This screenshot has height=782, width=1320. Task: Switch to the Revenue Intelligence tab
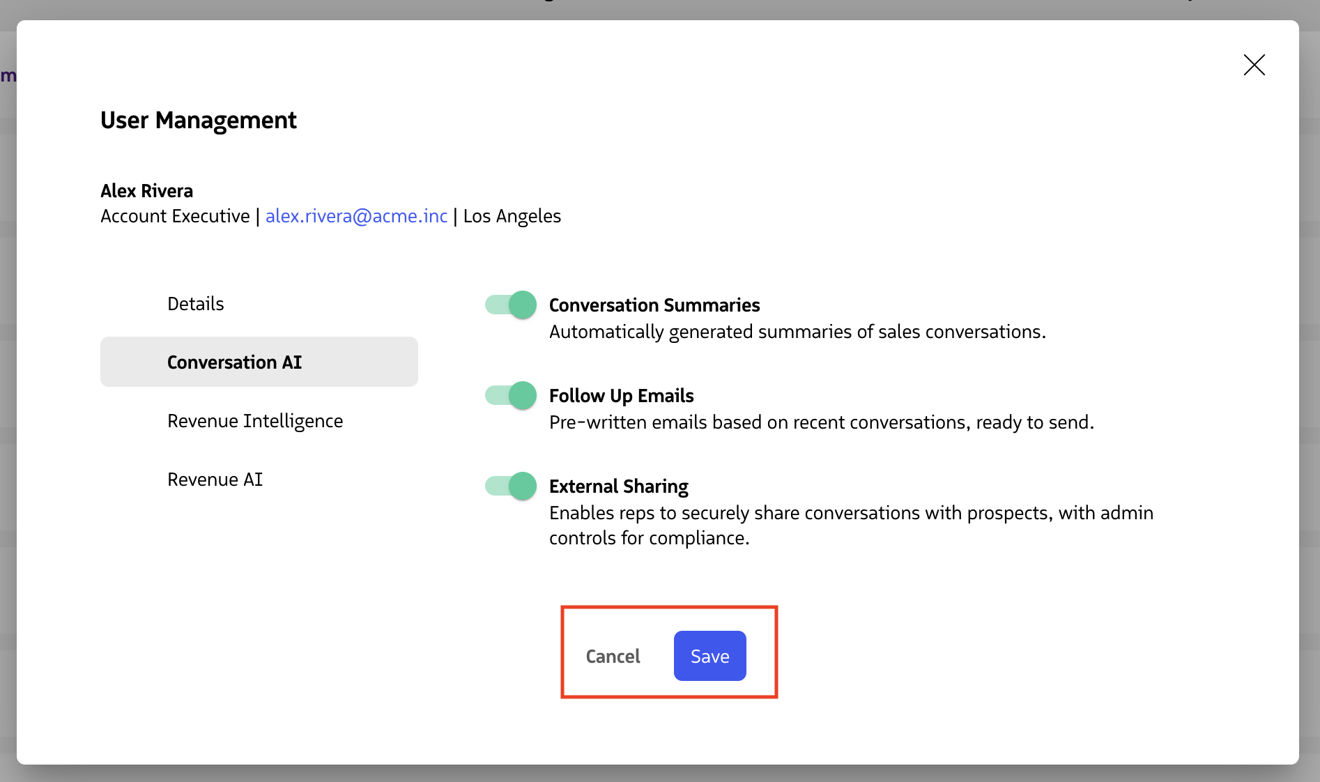point(254,421)
